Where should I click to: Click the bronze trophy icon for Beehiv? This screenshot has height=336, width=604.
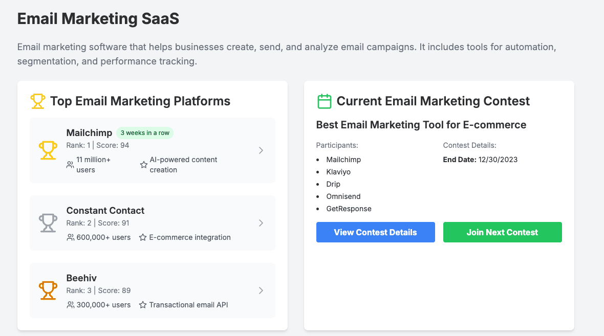(x=48, y=290)
